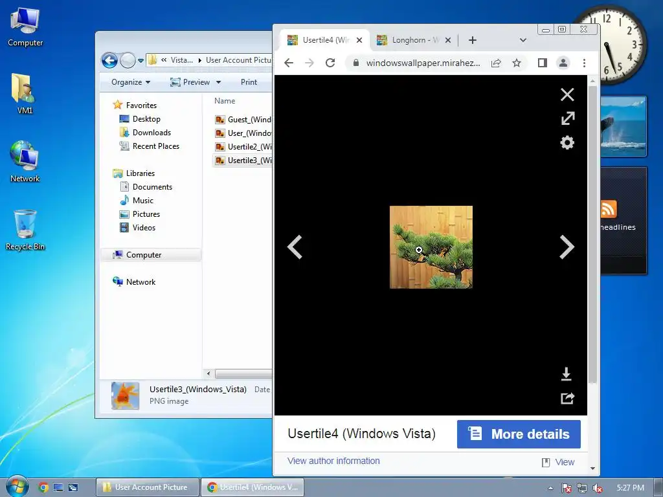Image resolution: width=663 pixels, height=497 pixels.
Task: Open View author information link
Action: [333, 461]
